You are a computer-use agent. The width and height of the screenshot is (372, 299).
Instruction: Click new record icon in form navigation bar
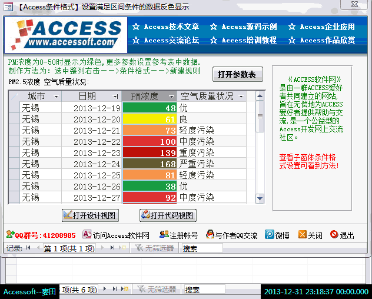coord(122,248)
